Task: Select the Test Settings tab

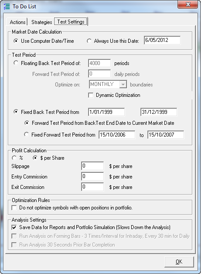Action: coord(71,22)
